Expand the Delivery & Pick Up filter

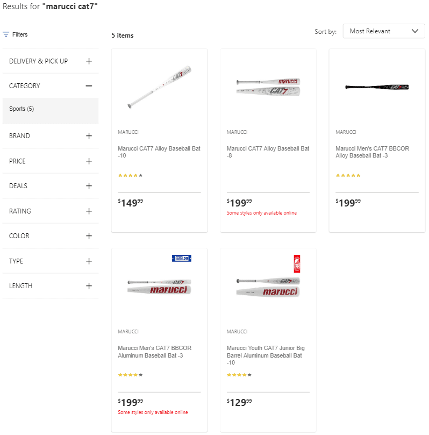click(89, 61)
